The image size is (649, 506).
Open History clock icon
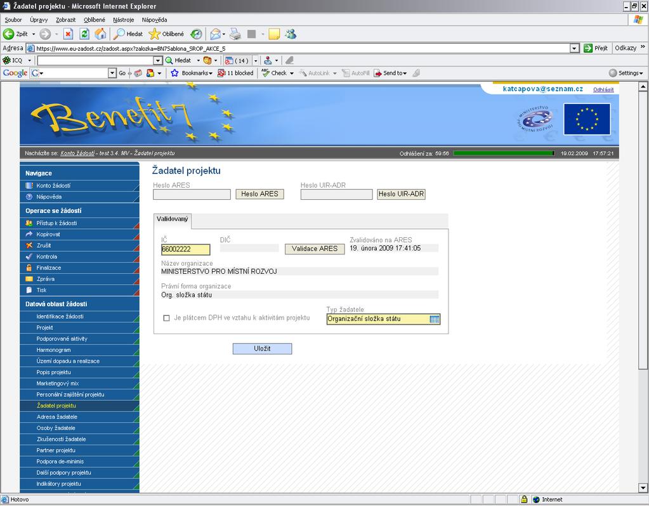click(196, 34)
